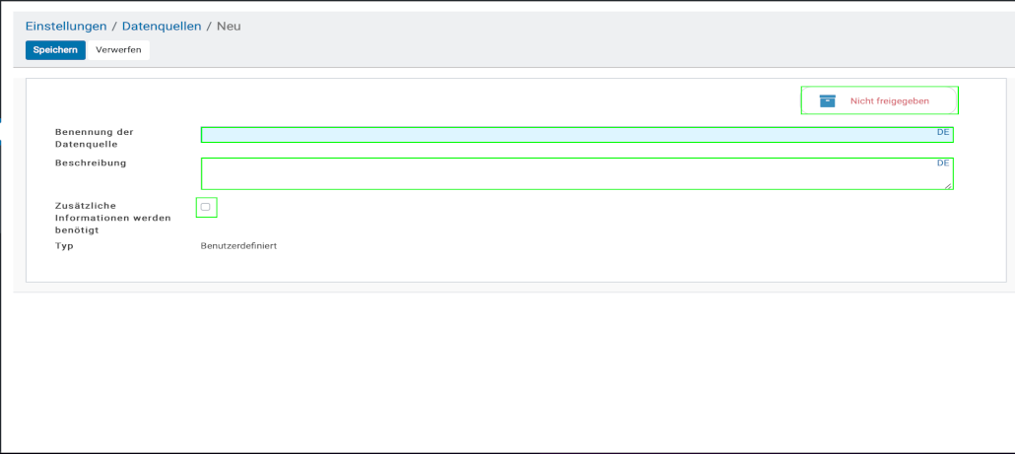Click the archive box icon
Viewport: 1015px width, 454px height.
[828, 100]
